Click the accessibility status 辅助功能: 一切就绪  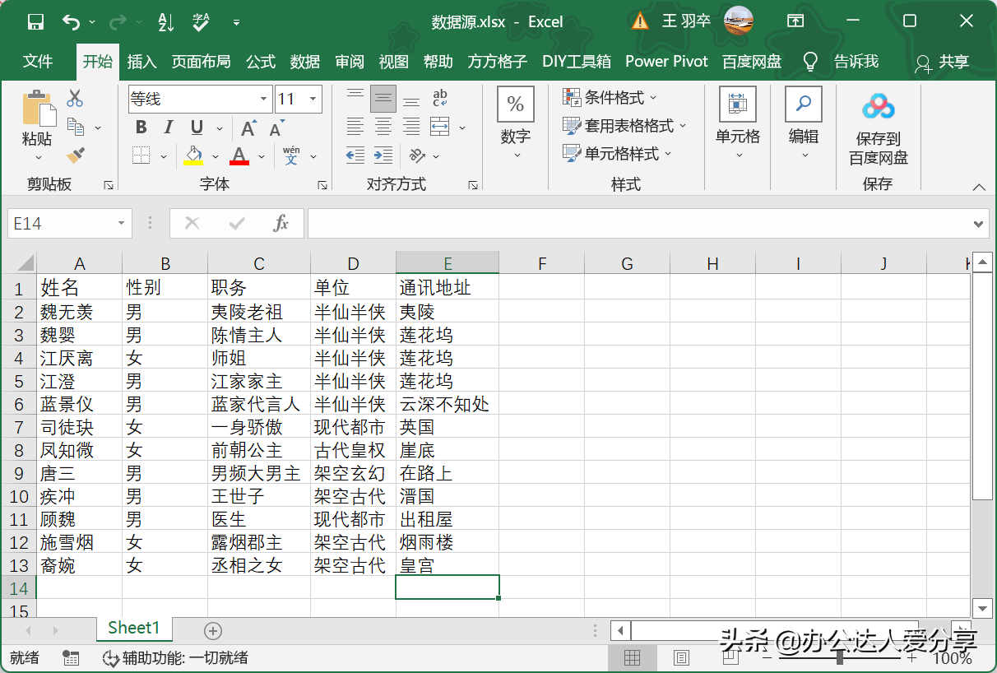pyautogui.click(x=175, y=658)
